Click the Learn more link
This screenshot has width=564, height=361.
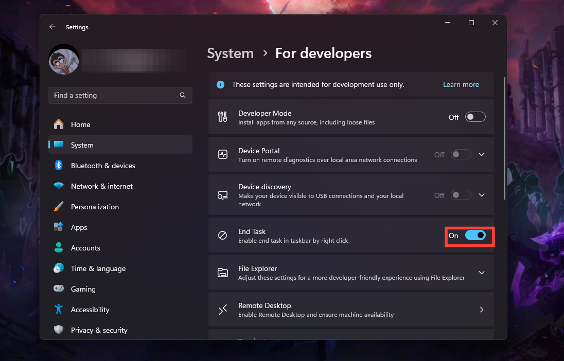(461, 84)
